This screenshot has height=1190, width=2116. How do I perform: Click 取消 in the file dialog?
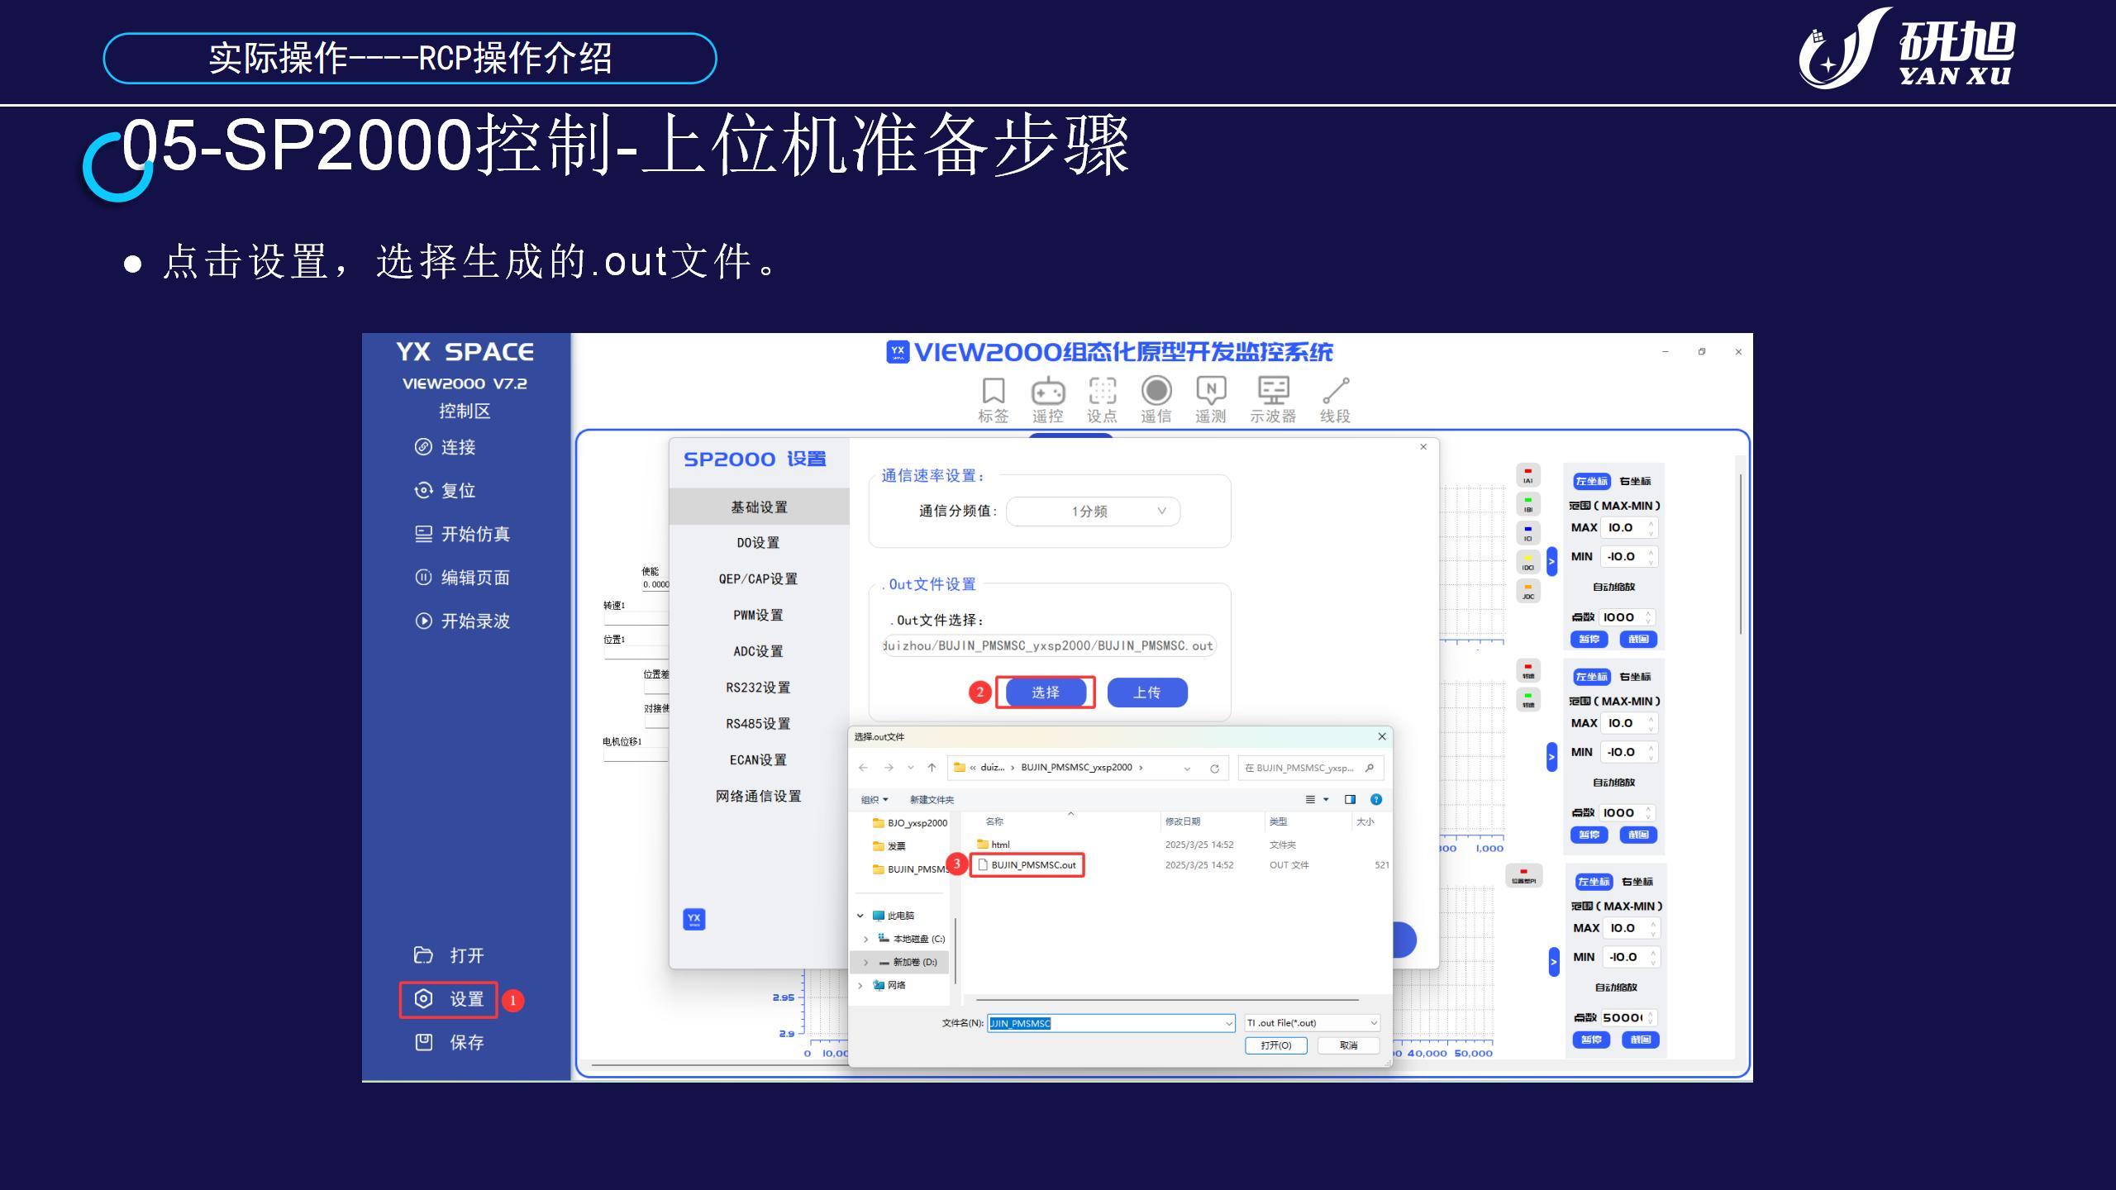click(x=1349, y=1045)
